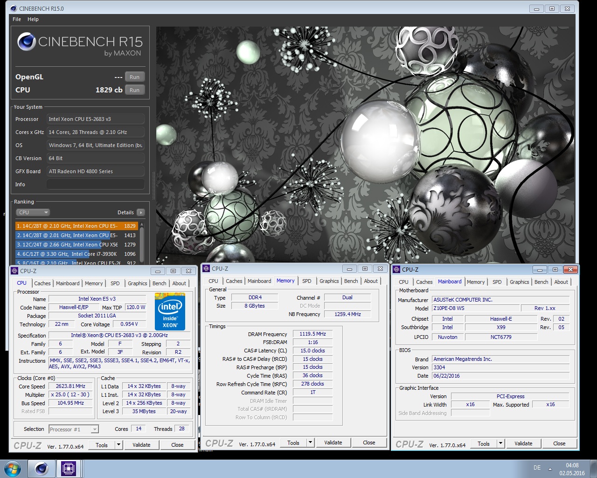Viewport: 597px width, 478px height.
Task: Open Memory tab in left CPU-Z
Action: [x=94, y=283]
